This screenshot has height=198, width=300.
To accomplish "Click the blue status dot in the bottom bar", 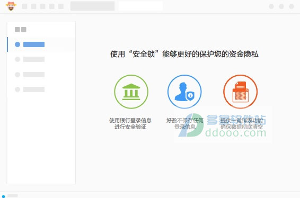I will [x=3, y=196].
